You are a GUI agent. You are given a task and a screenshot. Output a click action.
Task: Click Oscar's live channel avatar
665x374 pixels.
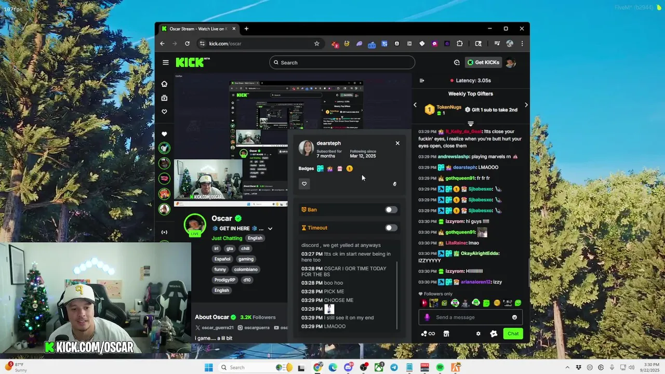click(x=195, y=225)
